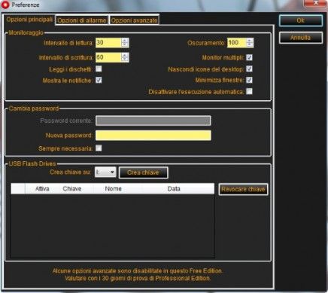Click the Annulla button
The height and width of the screenshot is (293, 328).
[301, 38]
